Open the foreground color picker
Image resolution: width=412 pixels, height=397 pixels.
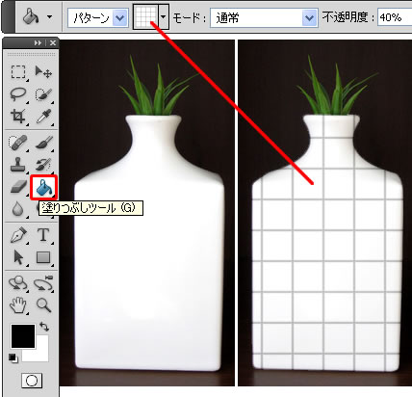tap(23, 336)
